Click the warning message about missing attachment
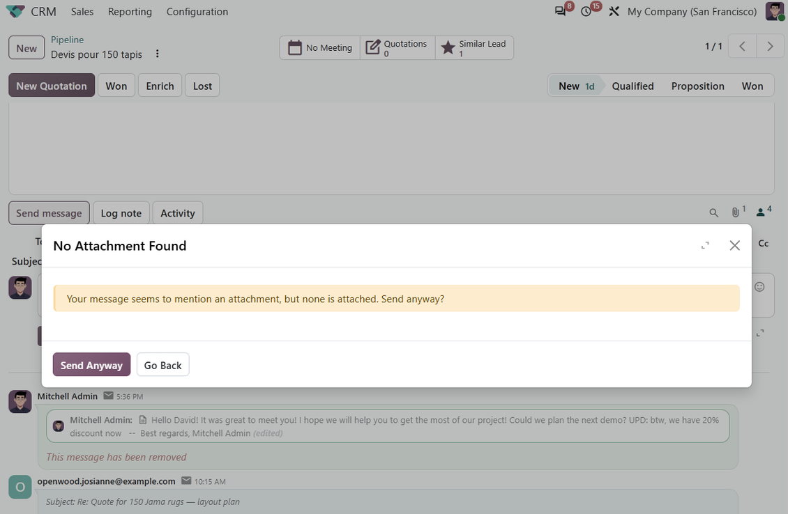 point(397,299)
